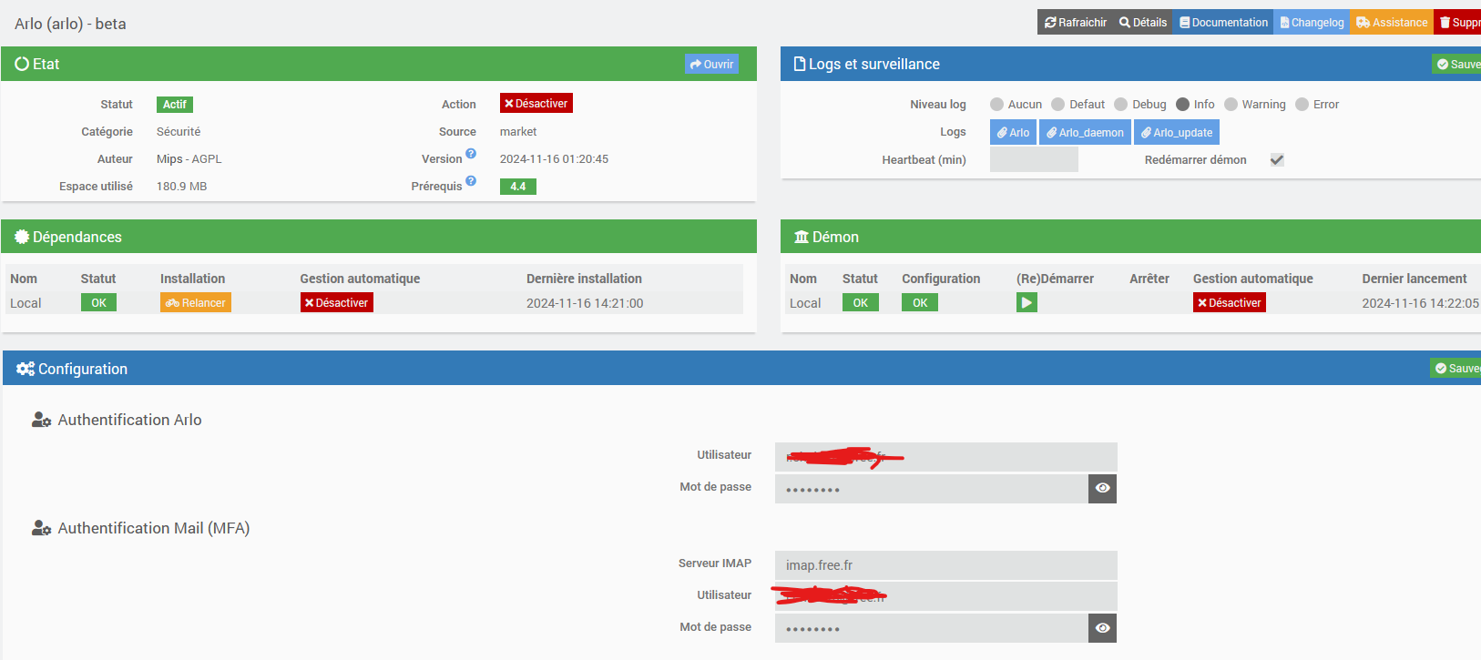Select the Warning log level
The image size is (1481, 660).
tap(1231, 105)
